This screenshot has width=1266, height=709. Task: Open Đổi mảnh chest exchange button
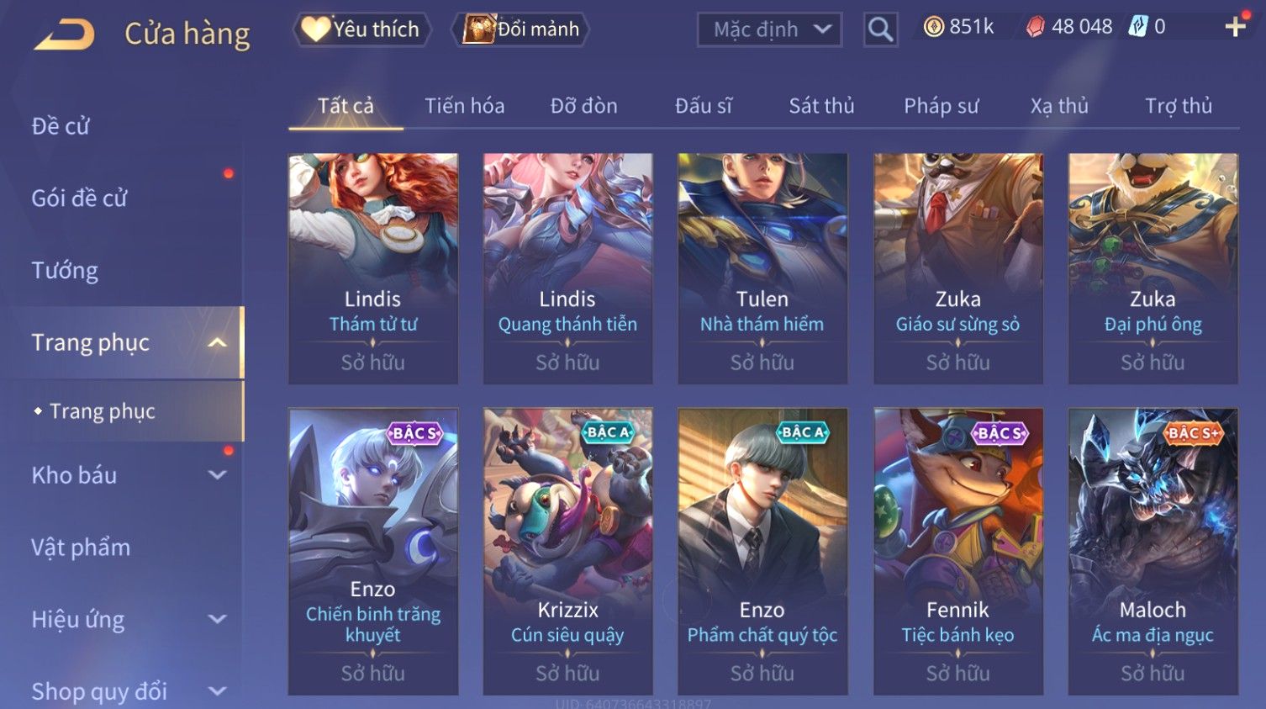coord(521,29)
